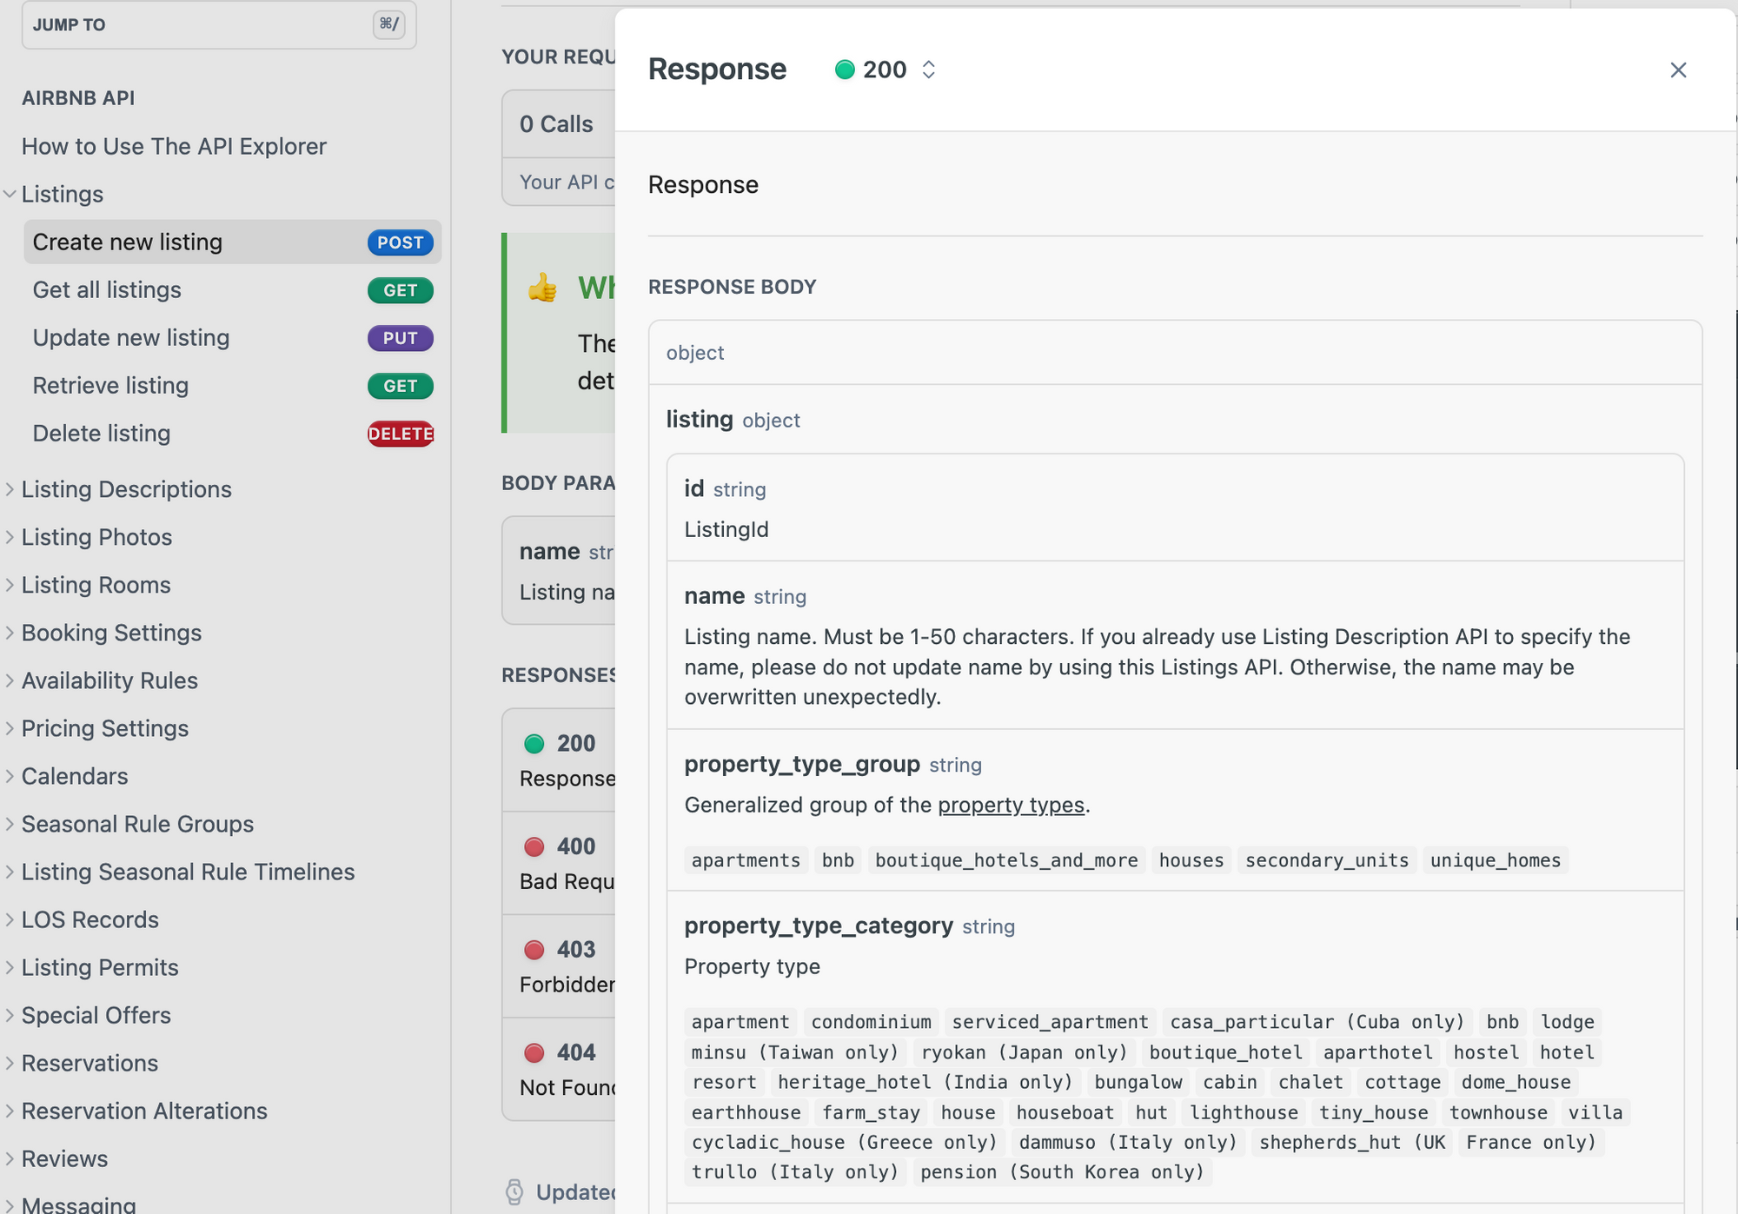The height and width of the screenshot is (1214, 1738).
Task: Click the GET badge beside Get all listings
Action: tap(401, 290)
